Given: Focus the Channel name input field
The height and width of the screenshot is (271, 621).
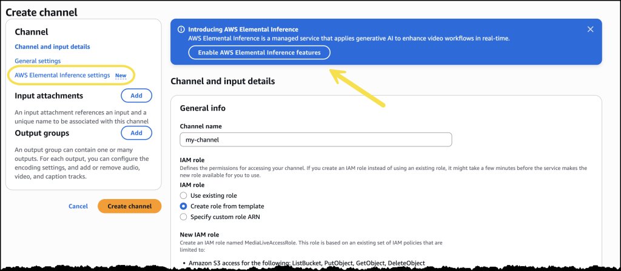Looking at the screenshot, I should tap(315, 140).
